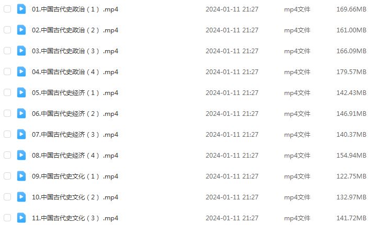This screenshot has height=225, width=373.
Task: Open the file name 04.中国古代史政治(4).mp4
Action: click(75, 72)
